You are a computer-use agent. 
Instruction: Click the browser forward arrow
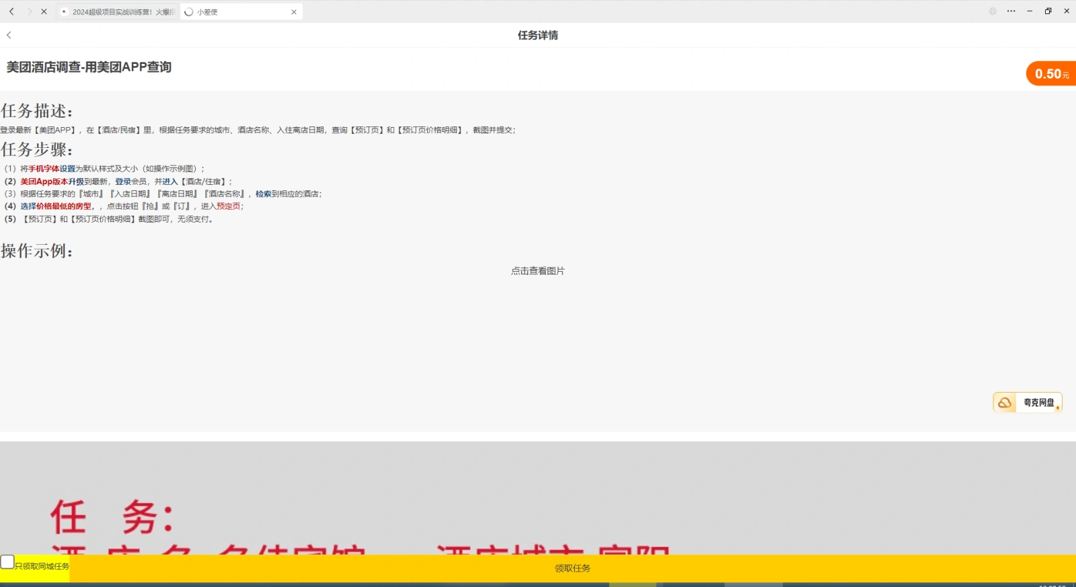(29, 11)
